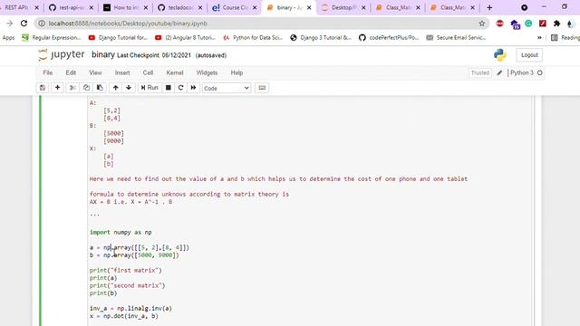
Task: Switch to the Desktop/ tab
Action: pos(343,7)
